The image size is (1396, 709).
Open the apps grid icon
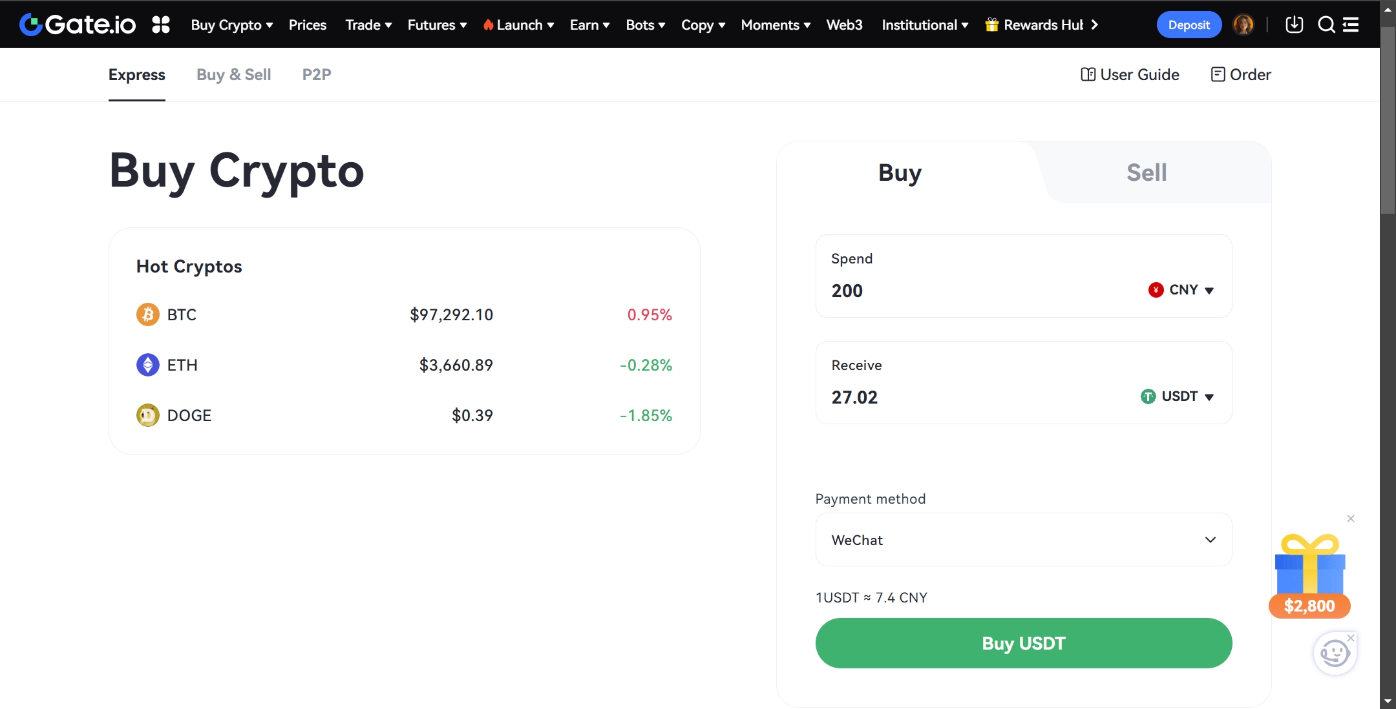pyautogui.click(x=161, y=25)
